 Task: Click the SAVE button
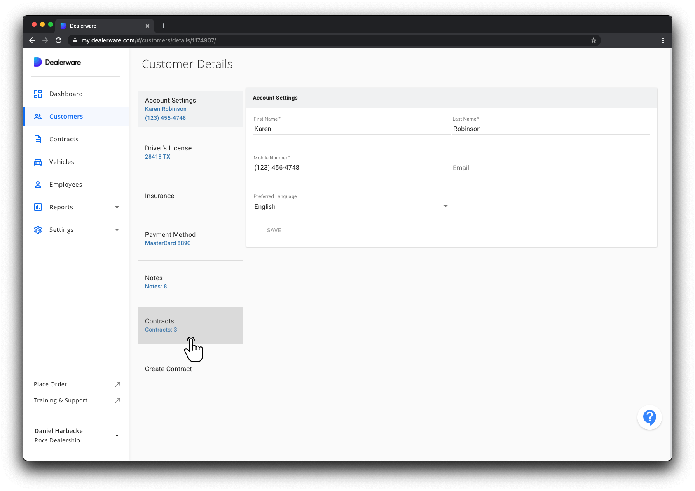(274, 230)
